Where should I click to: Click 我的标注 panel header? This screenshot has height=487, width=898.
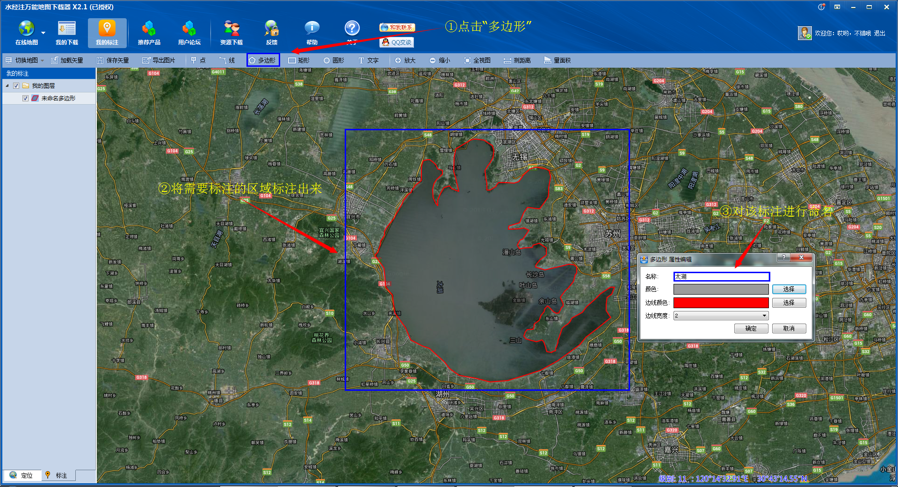click(49, 73)
